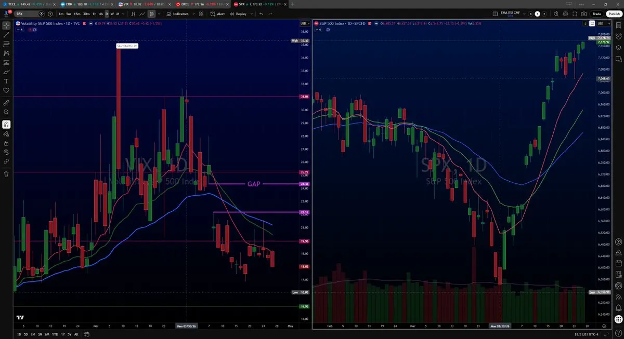Screen dimensions: 624x339
Task: Expand the VIX chart USD currency dropdown
Action: (x=305, y=23)
